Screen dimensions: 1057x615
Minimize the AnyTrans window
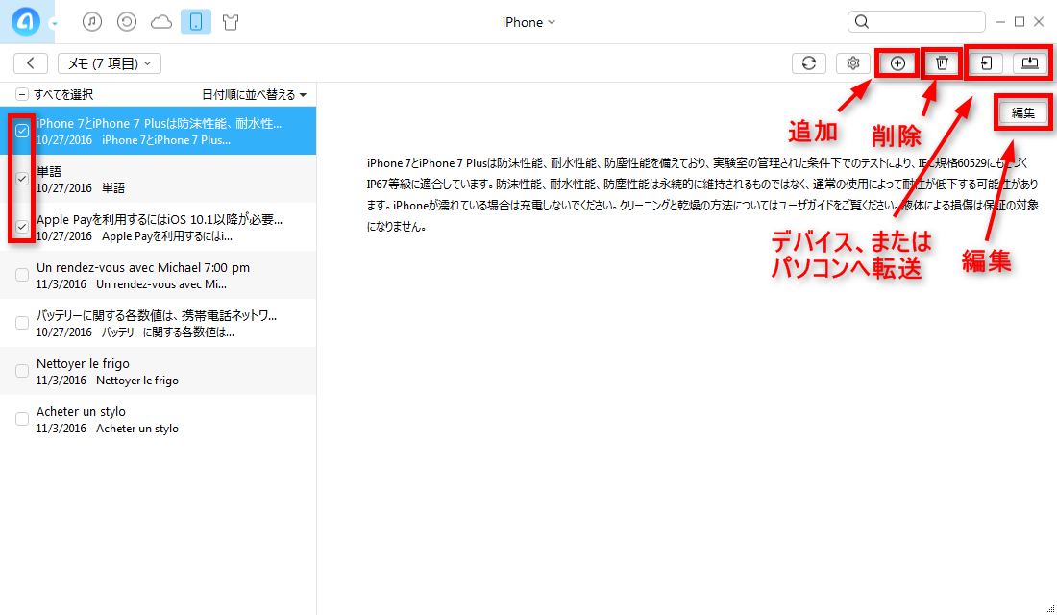pyautogui.click(x=1000, y=22)
